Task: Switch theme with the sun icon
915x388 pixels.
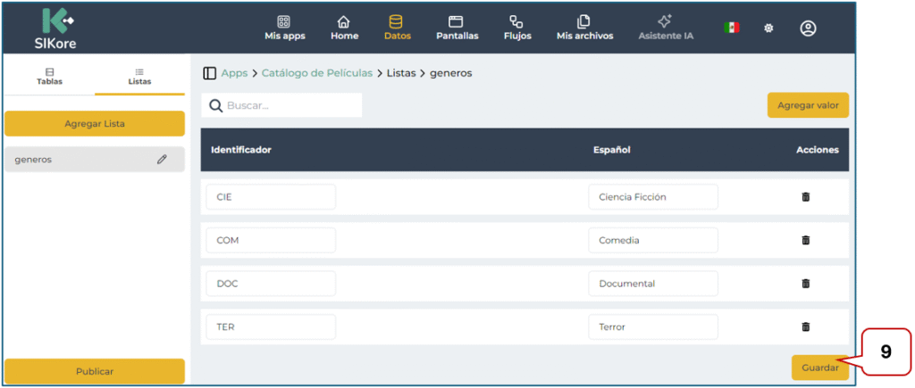Action: pos(768,29)
